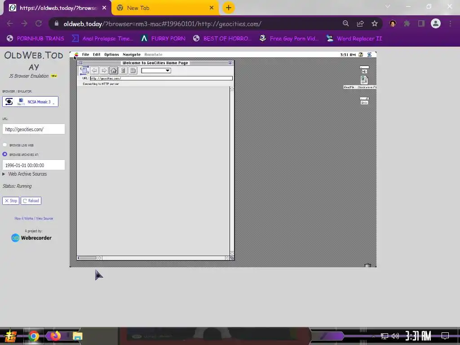Switch to the New Tab tab
Screen dimensions: 460x345
pos(165,8)
